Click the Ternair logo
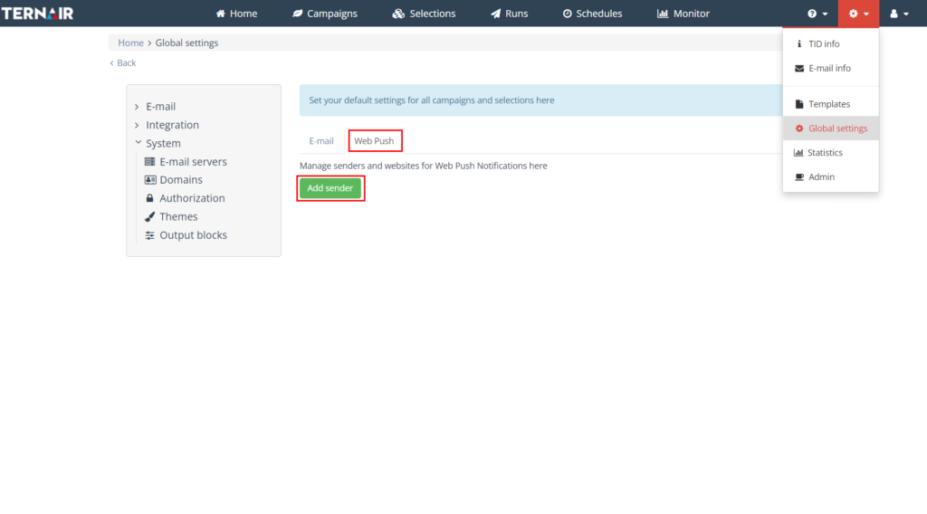This screenshot has height=514, width=927. tap(37, 13)
